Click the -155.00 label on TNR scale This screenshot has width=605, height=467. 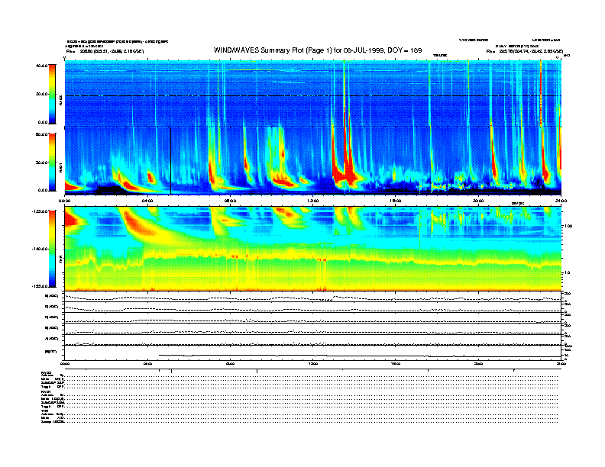tap(40, 286)
